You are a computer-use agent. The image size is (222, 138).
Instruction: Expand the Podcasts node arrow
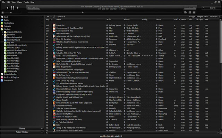42,26
